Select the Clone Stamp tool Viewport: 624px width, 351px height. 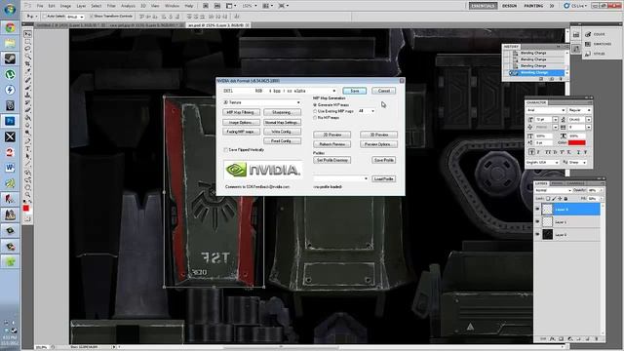pos(28,96)
